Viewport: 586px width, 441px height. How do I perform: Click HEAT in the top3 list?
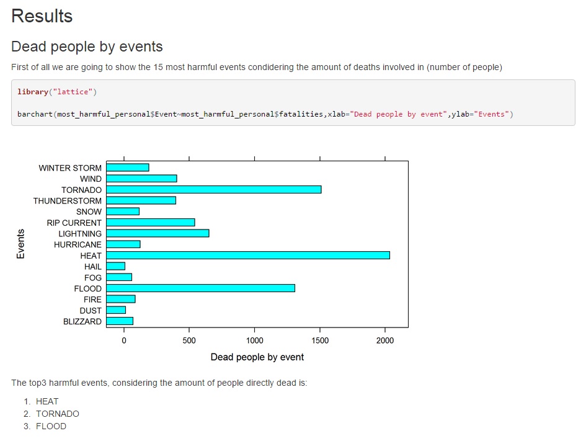(x=47, y=401)
